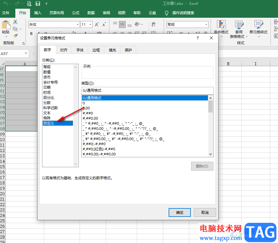The height and width of the screenshot is (243, 278).
Task: Close the Format Cells dialog
Action: (x=211, y=38)
